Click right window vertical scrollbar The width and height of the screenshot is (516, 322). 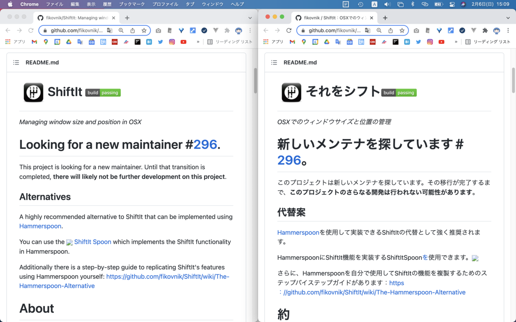point(513,80)
